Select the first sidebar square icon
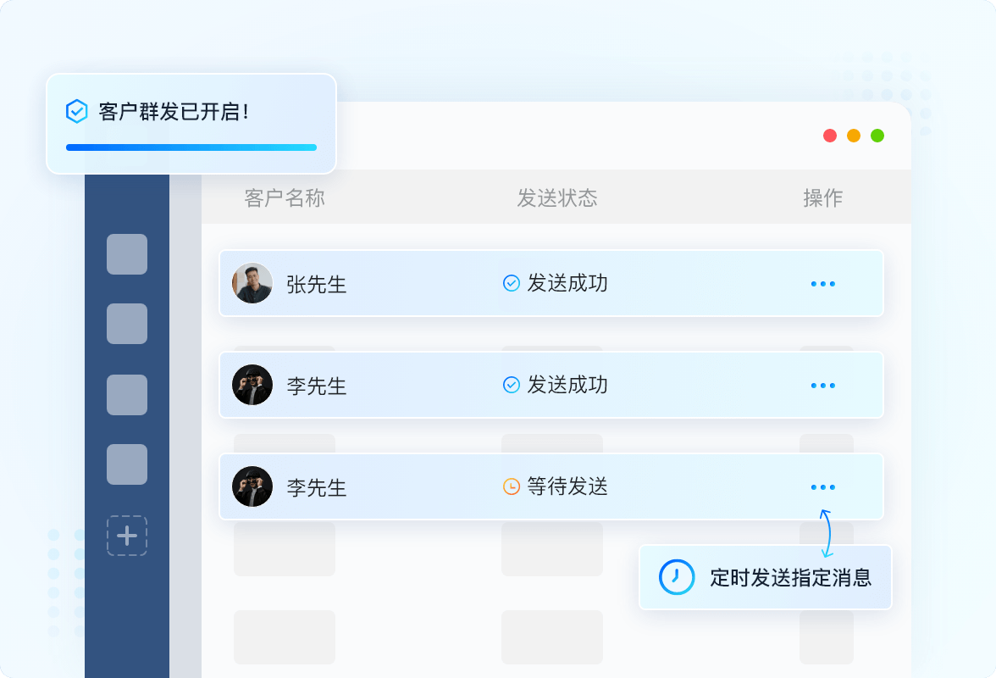Viewport: 996px width, 678px height. (x=127, y=254)
